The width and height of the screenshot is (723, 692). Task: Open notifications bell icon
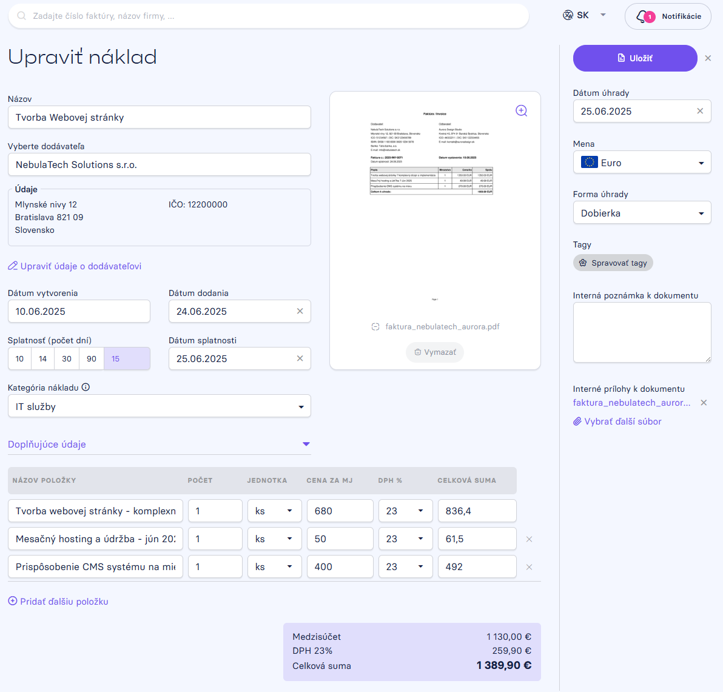coord(642,16)
